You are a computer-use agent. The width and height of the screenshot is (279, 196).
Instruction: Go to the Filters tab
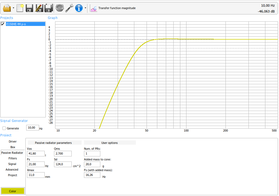13,158
